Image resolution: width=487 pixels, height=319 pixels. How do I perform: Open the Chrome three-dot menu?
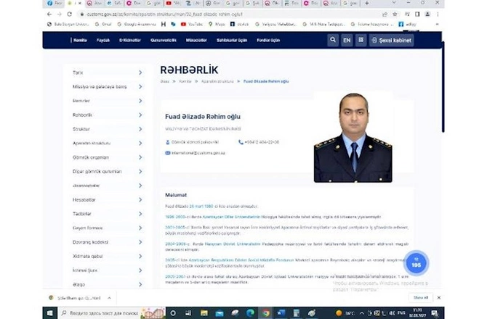[438, 14]
